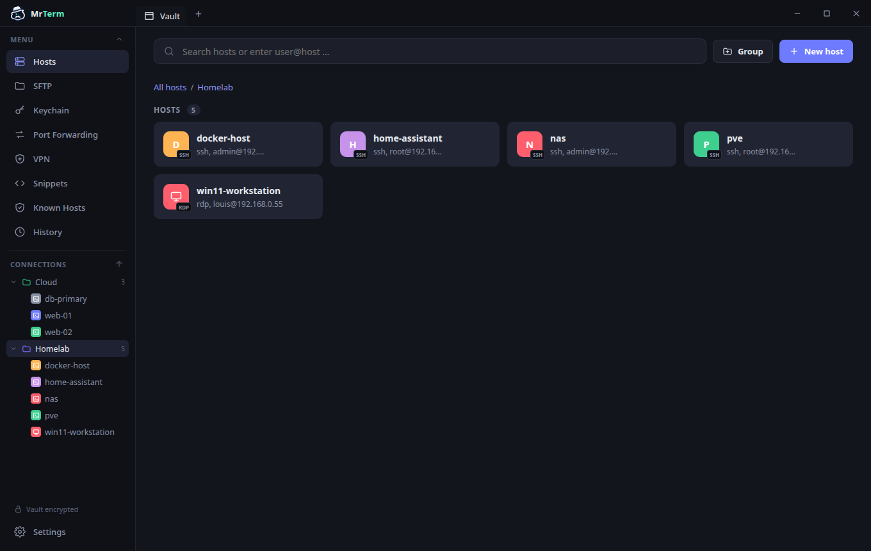Click the red N avatar of nas

coord(530,144)
